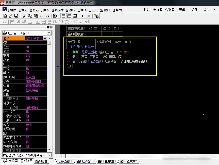The width and height of the screenshot is (219, 165).
Task: Click the Cut scissors icon
Action: [x=24, y=16]
